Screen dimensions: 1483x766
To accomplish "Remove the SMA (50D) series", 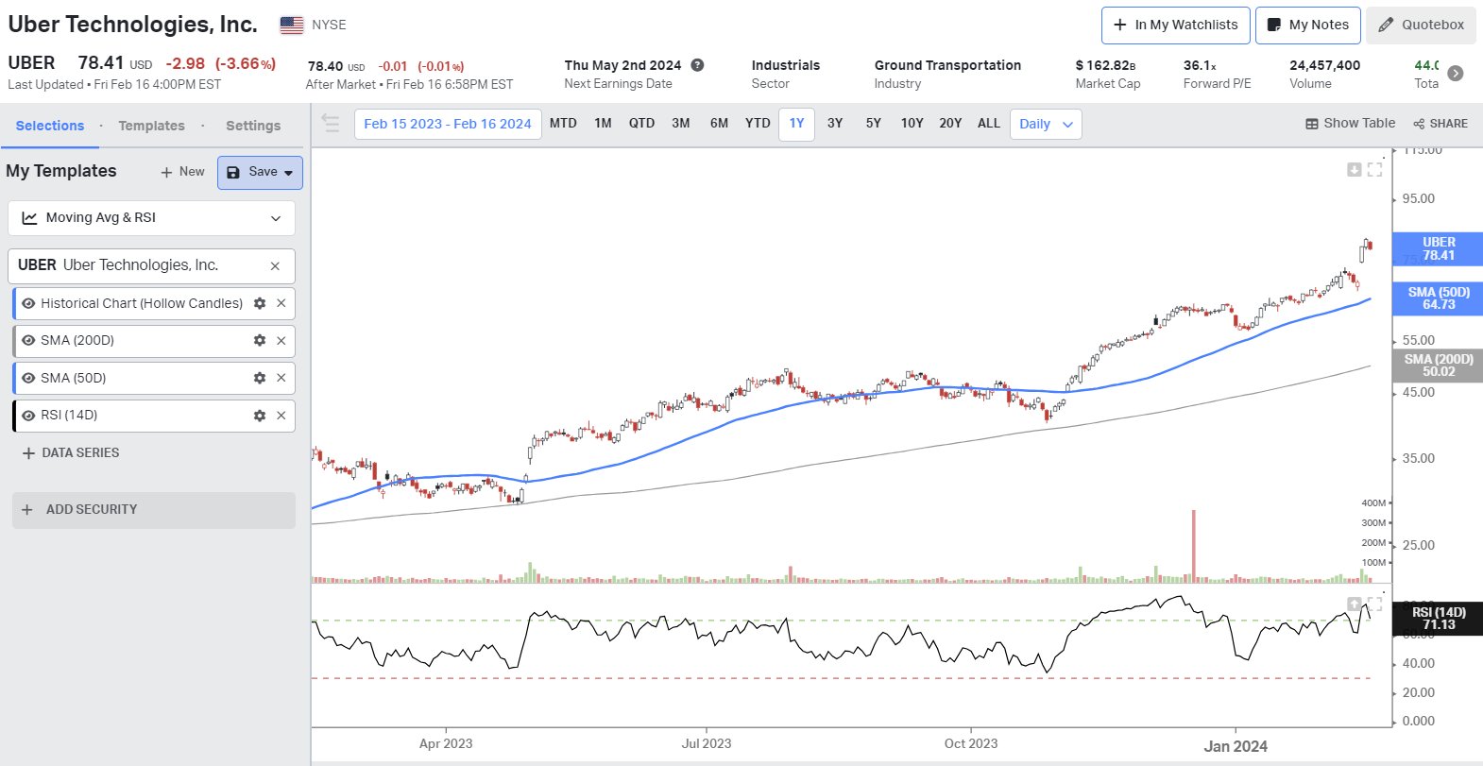I will (x=281, y=378).
